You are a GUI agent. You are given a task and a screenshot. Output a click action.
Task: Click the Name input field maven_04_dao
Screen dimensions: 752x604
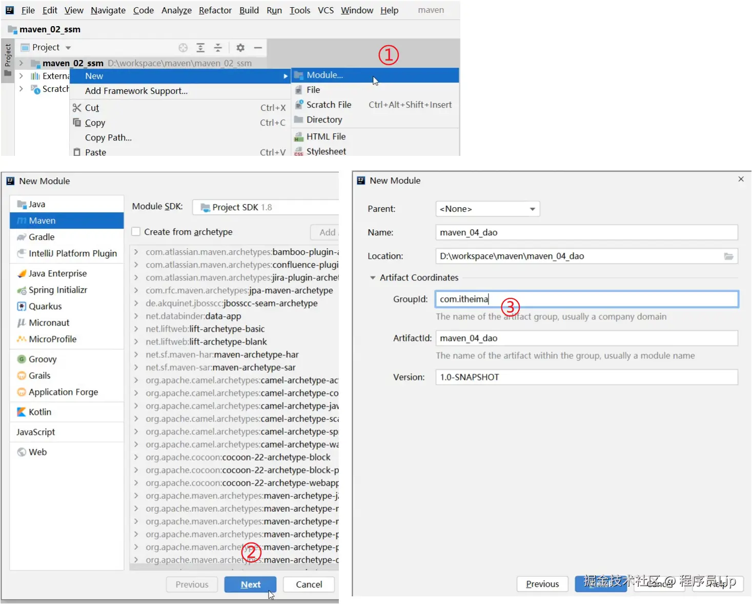tap(586, 233)
